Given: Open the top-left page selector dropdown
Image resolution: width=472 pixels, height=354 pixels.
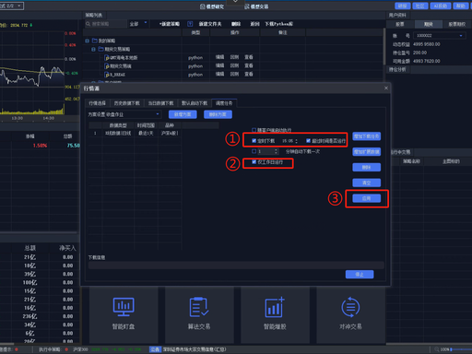Looking at the screenshot, I should pos(12,6).
